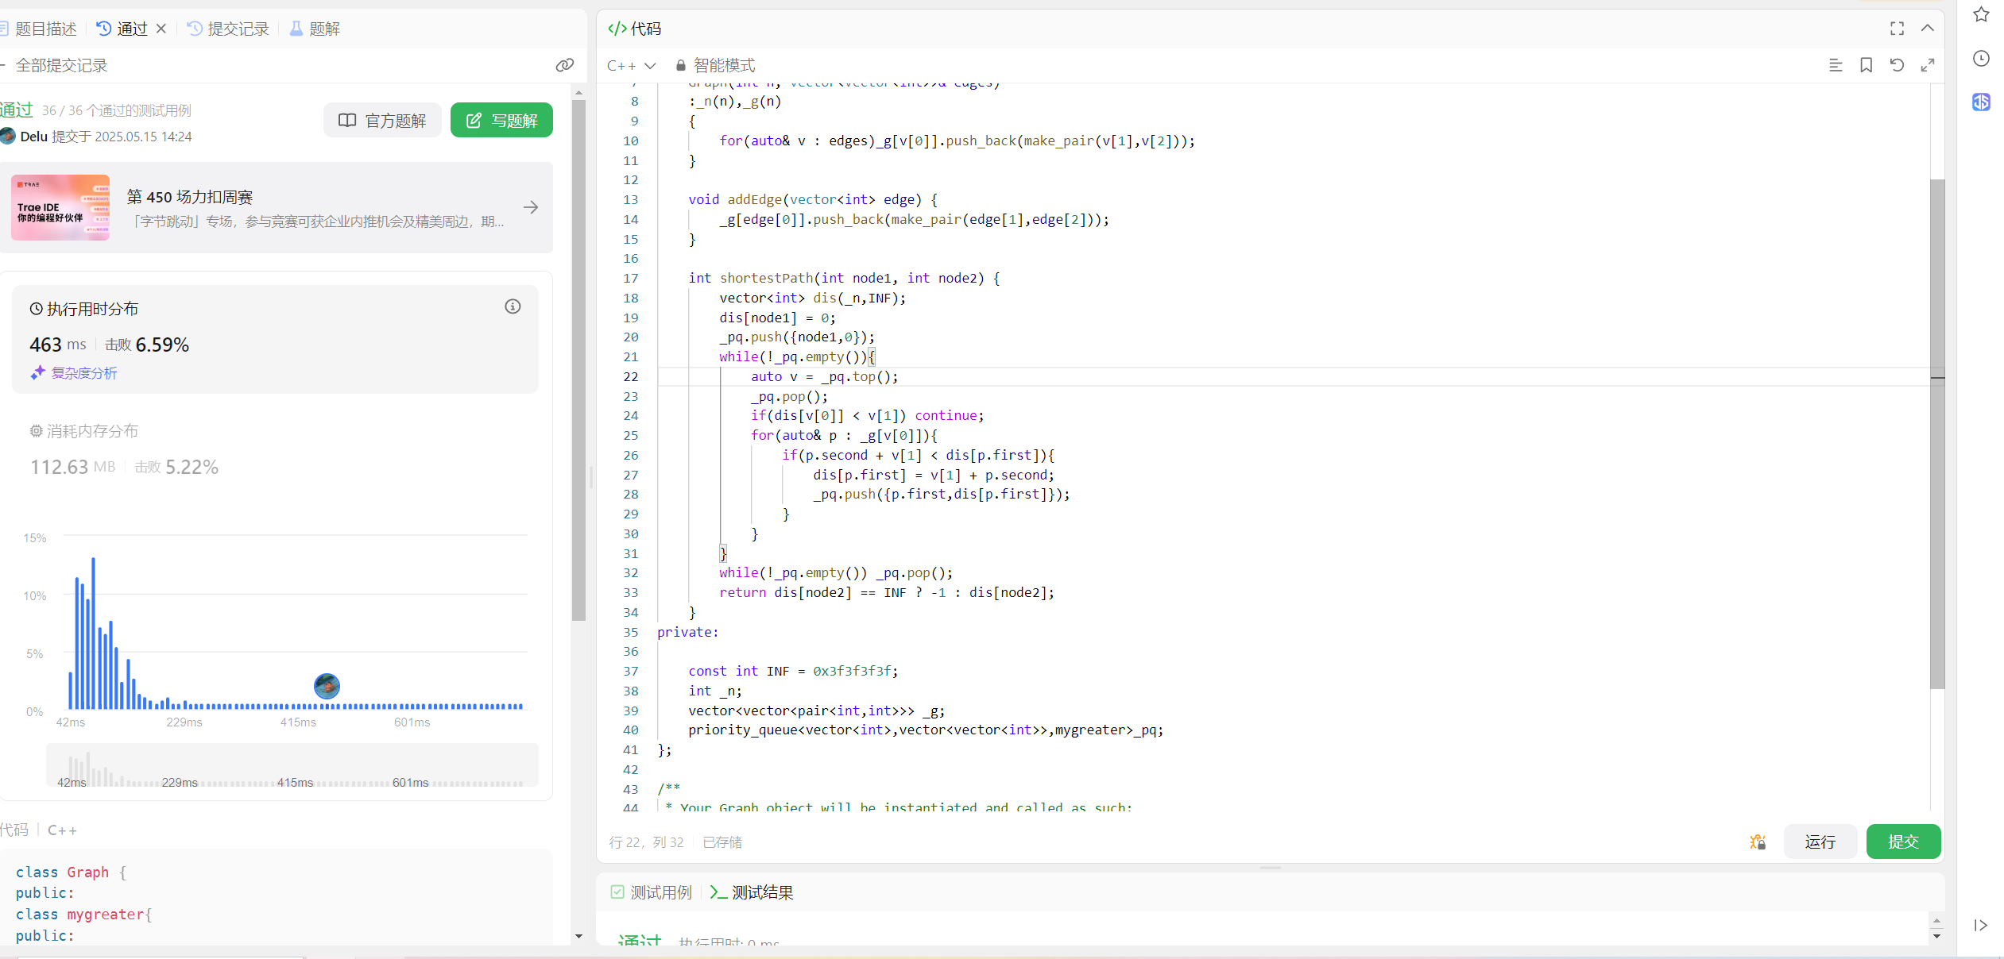Expand the editor with the diagonal arrows icon
The image size is (2004, 959).
click(1927, 65)
